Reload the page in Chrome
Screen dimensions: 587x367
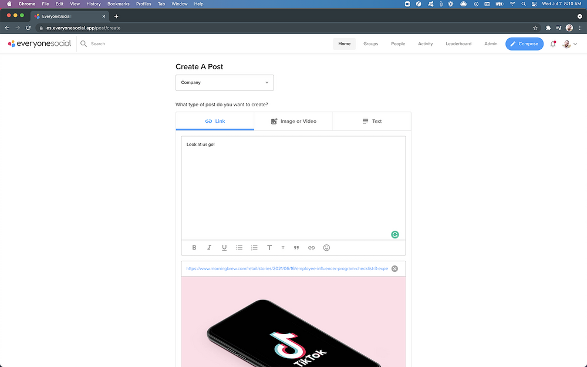[x=28, y=28]
